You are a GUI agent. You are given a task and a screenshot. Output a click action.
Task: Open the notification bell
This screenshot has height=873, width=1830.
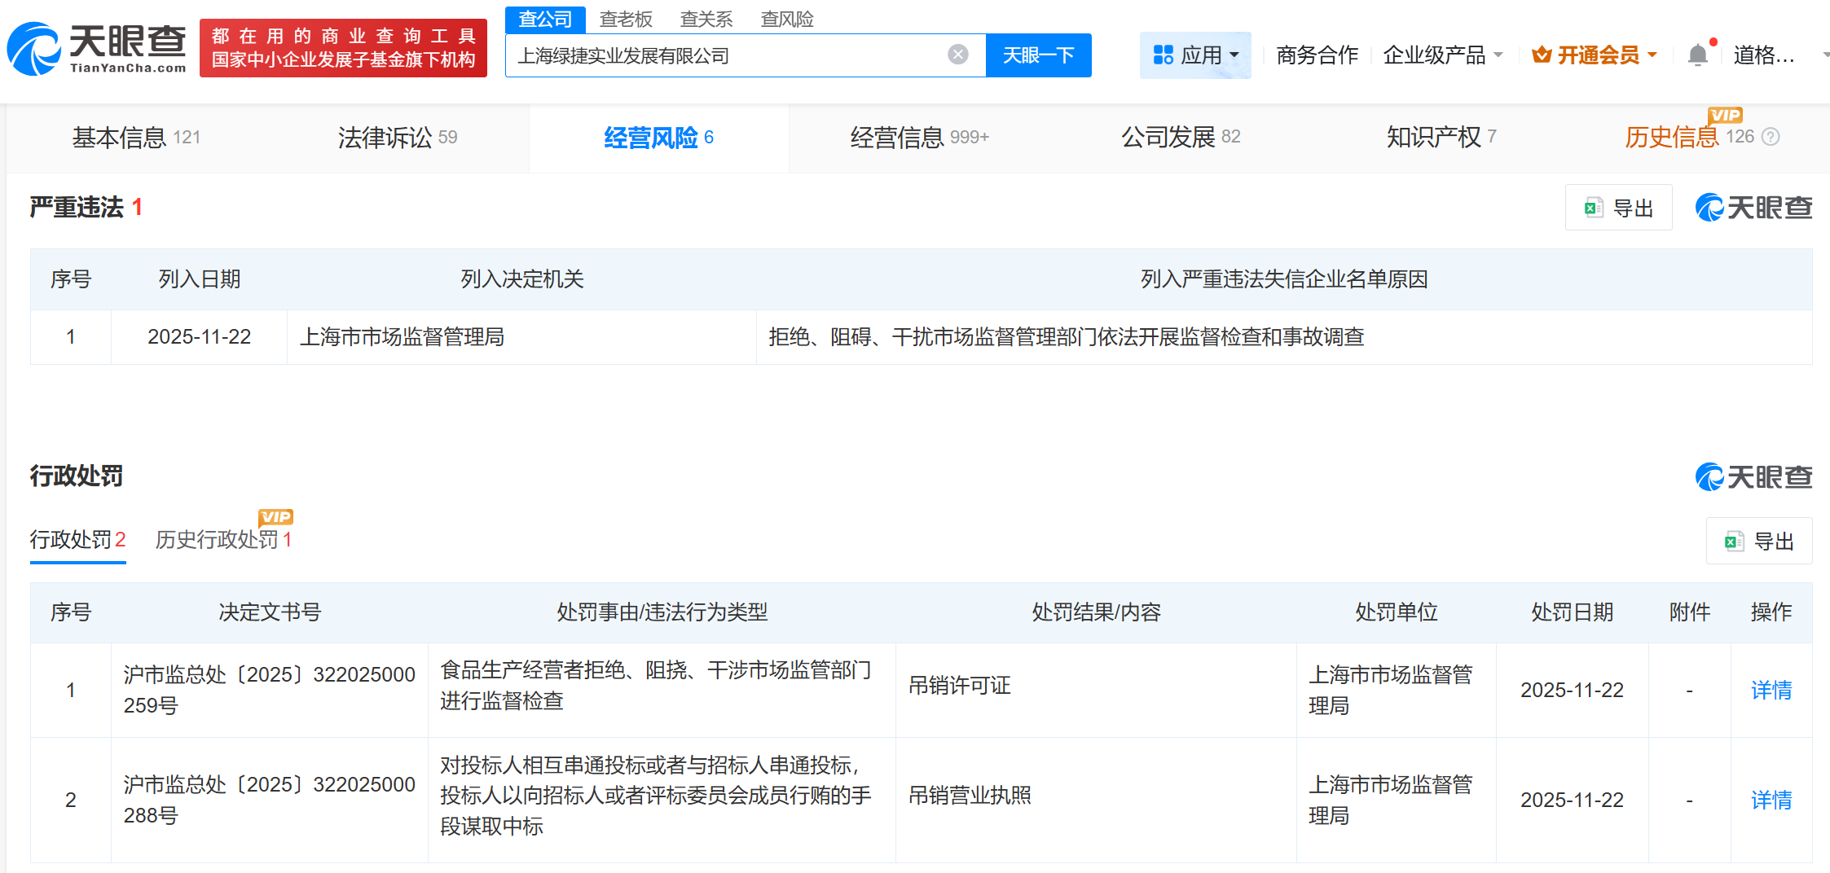pos(1698,55)
